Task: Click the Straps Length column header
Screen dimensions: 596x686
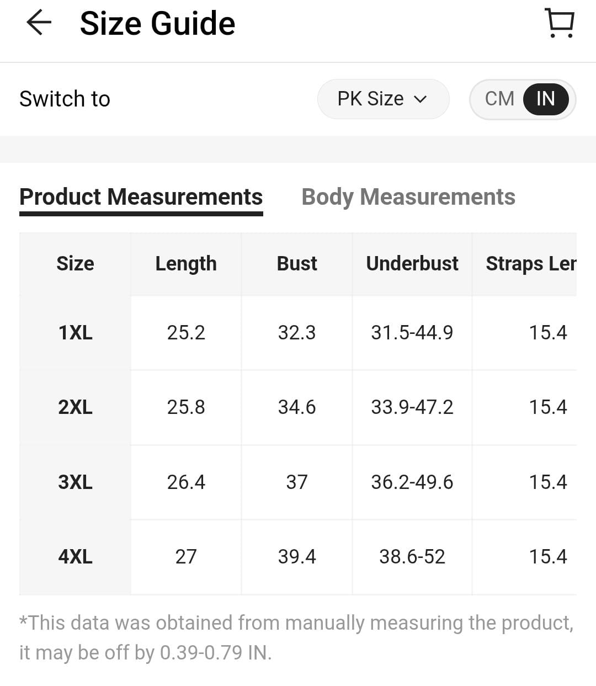Action: coord(525,264)
